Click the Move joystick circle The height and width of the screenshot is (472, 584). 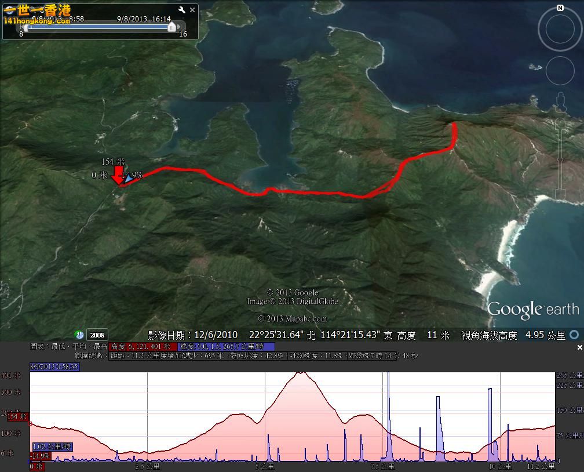tap(560, 71)
